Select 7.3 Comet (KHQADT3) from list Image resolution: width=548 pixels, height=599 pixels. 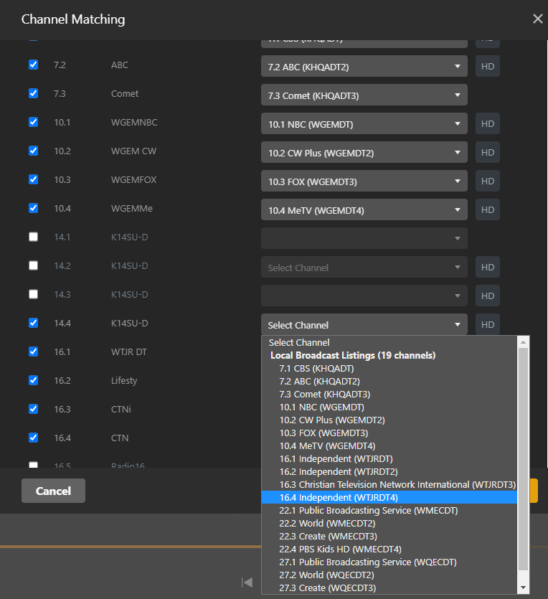[389, 395]
